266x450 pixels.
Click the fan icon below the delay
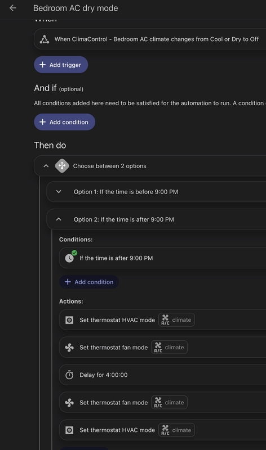click(x=69, y=403)
